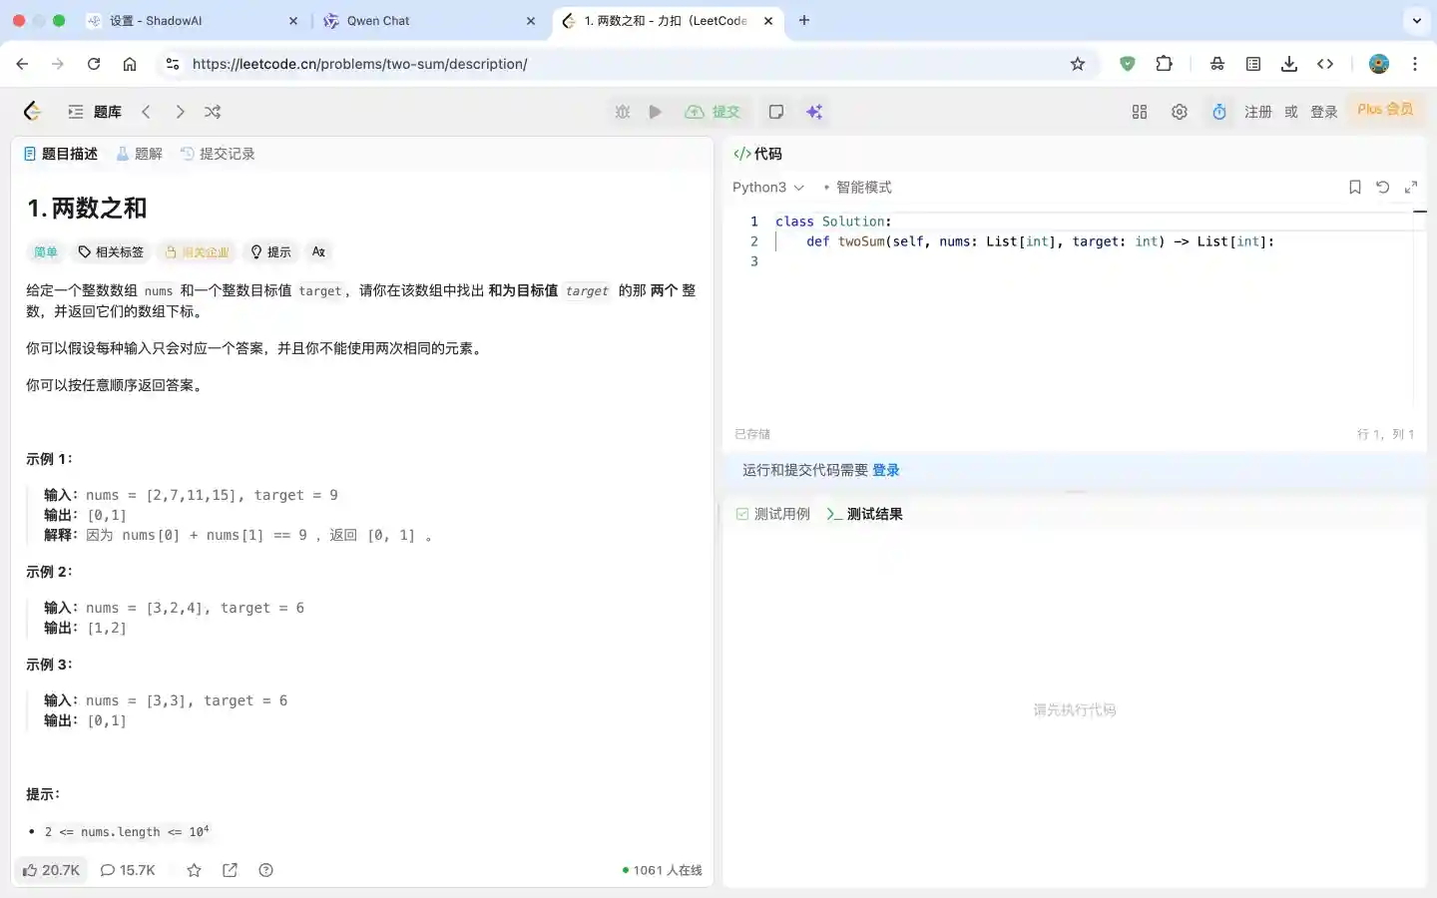Open the Python3 language dropdown
The width and height of the screenshot is (1437, 898).
[768, 188]
